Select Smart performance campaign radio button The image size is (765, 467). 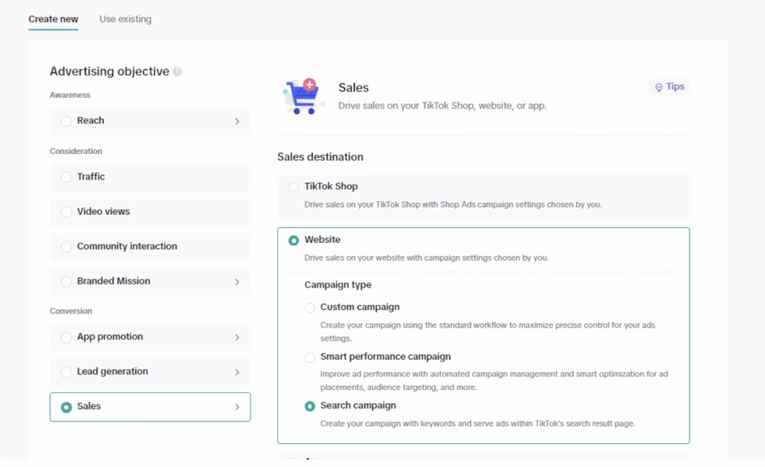310,357
